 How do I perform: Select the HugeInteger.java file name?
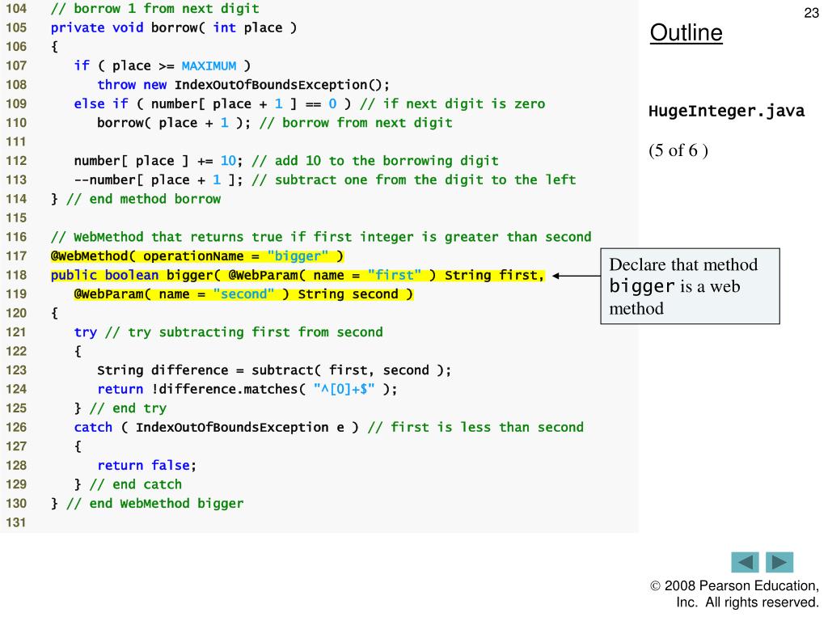727,111
